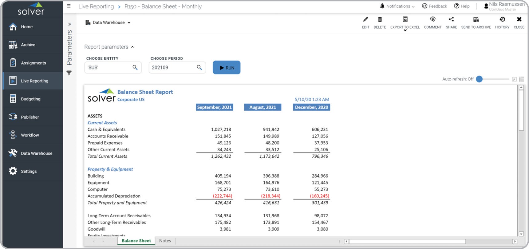Toggle the Auto-refresh switch
Viewport: 529px width, 249px height.
coord(479,79)
